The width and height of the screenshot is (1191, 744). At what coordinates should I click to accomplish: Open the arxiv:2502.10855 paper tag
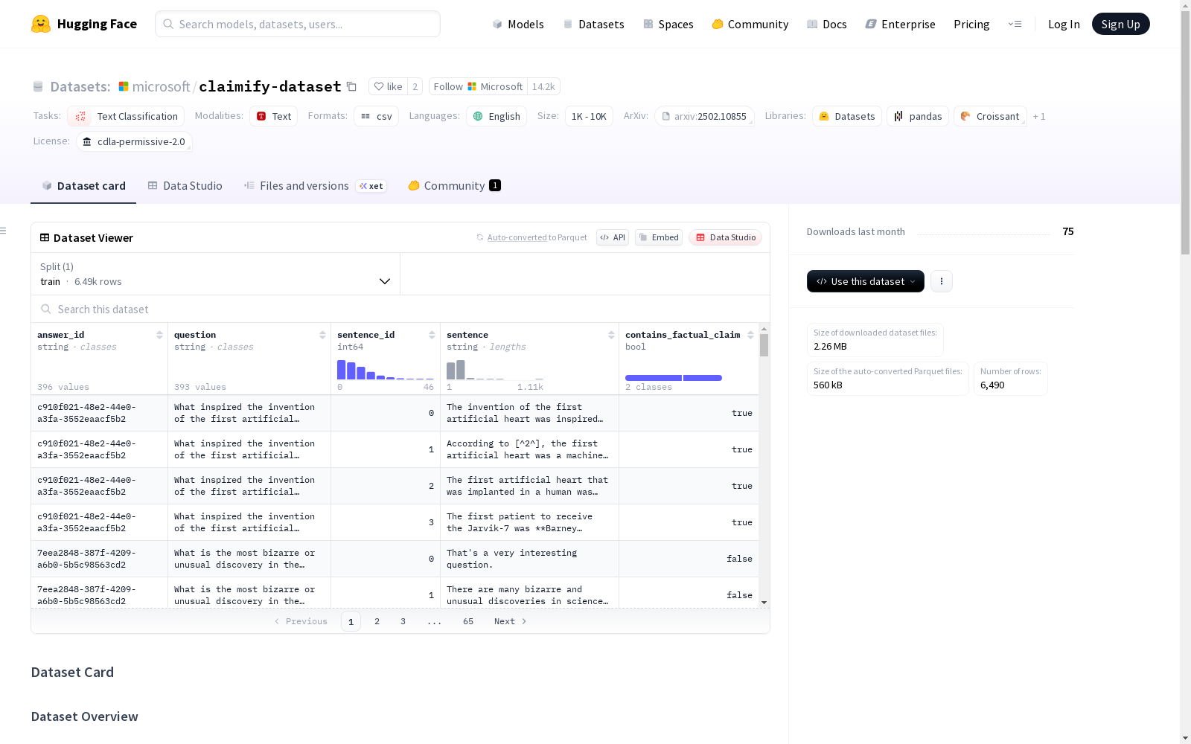704,116
